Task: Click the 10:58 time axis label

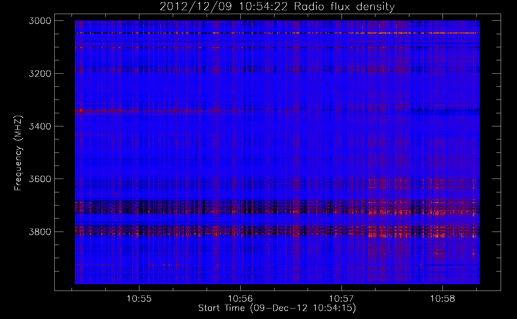Action: (443, 299)
